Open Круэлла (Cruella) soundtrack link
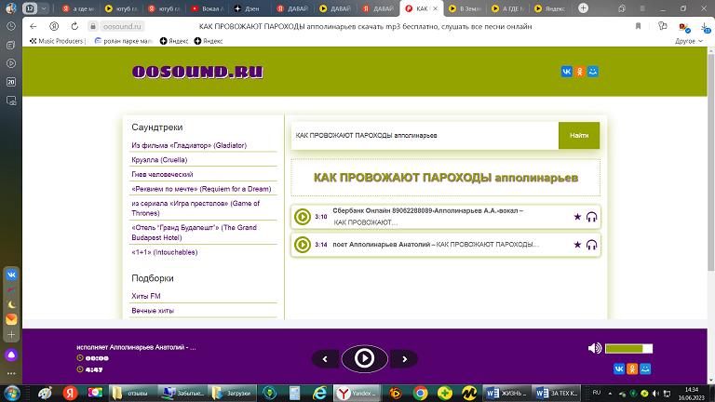 pyautogui.click(x=159, y=160)
